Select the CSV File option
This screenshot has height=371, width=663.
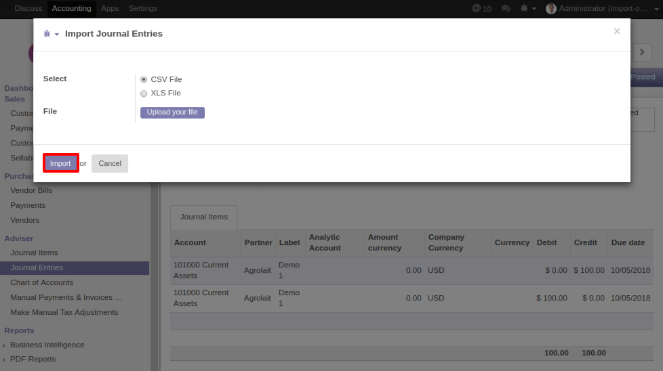click(144, 79)
